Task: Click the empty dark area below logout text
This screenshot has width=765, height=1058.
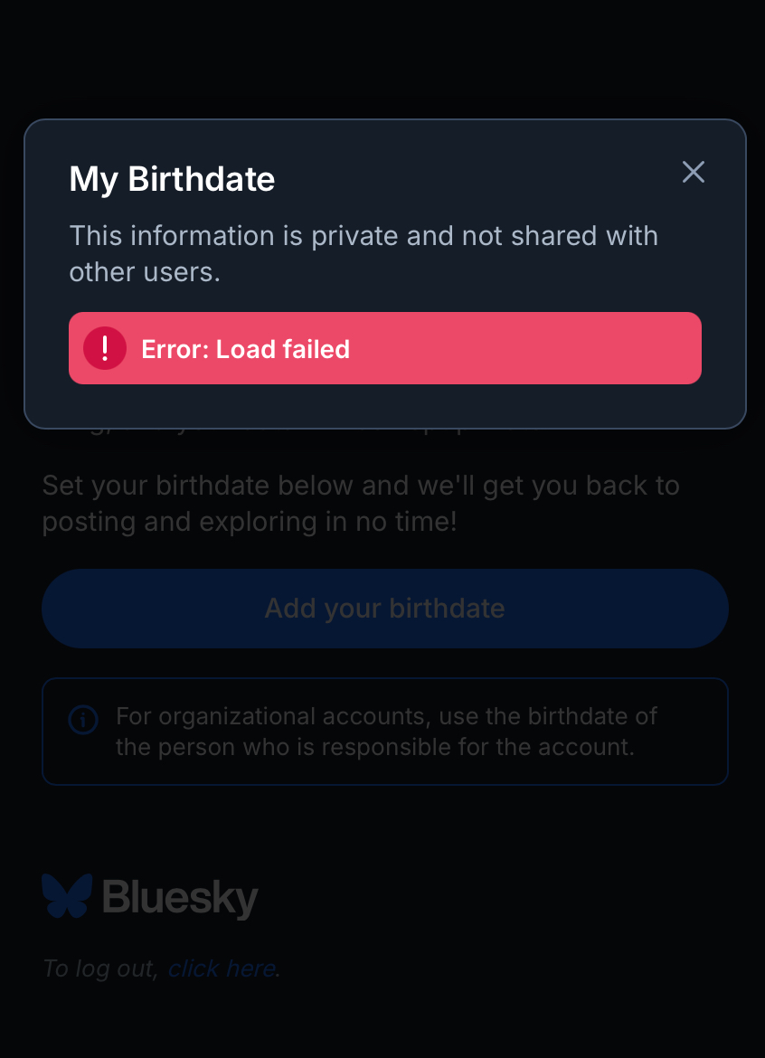Action: pos(382,1022)
